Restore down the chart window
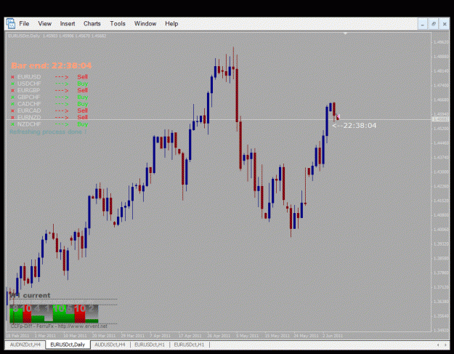454x354 pixels. (434, 24)
